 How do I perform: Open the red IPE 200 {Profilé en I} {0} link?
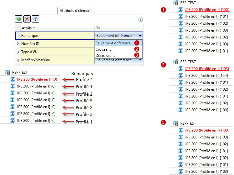pyautogui.click(x=37, y=79)
